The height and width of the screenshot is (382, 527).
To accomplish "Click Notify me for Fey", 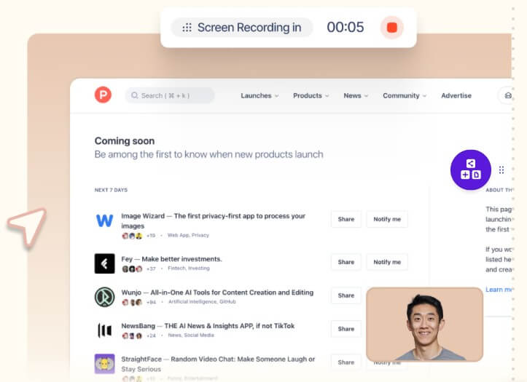I will pos(387,262).
